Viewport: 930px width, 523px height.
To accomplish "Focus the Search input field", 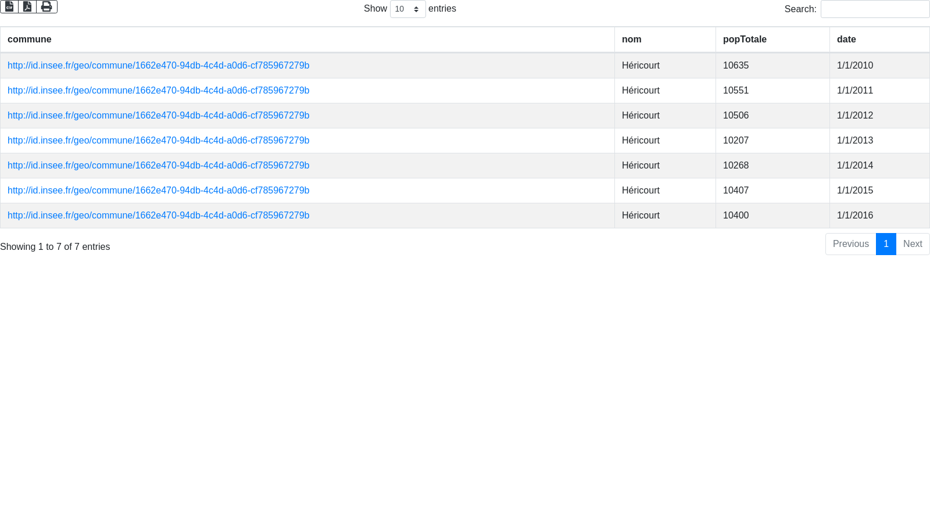I will point(875,9).
